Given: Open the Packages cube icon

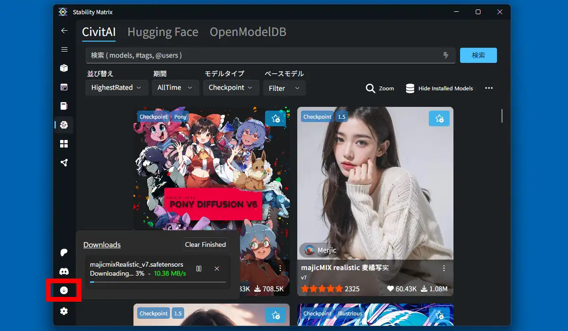Looking at the screenshot, I should coord(64,68).
